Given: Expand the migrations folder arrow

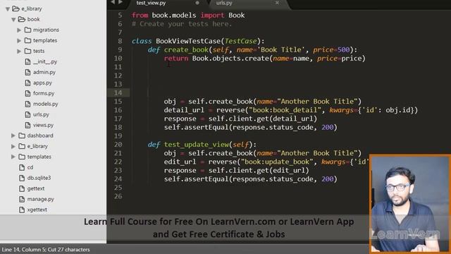Looking at the screenshot, I should pyautogui.click(x=19, y=30).
